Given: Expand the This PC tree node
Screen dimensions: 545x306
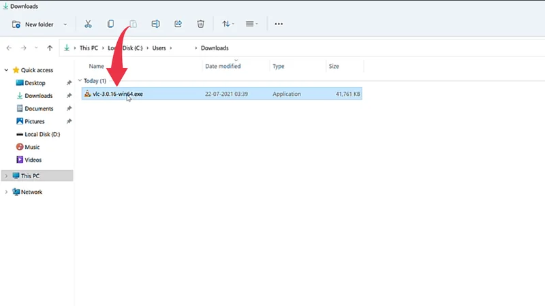Looking at the screenshot, I should (x=6, y=175).
